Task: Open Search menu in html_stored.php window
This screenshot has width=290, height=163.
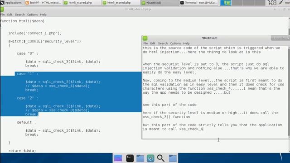Action: click(19, 14)
